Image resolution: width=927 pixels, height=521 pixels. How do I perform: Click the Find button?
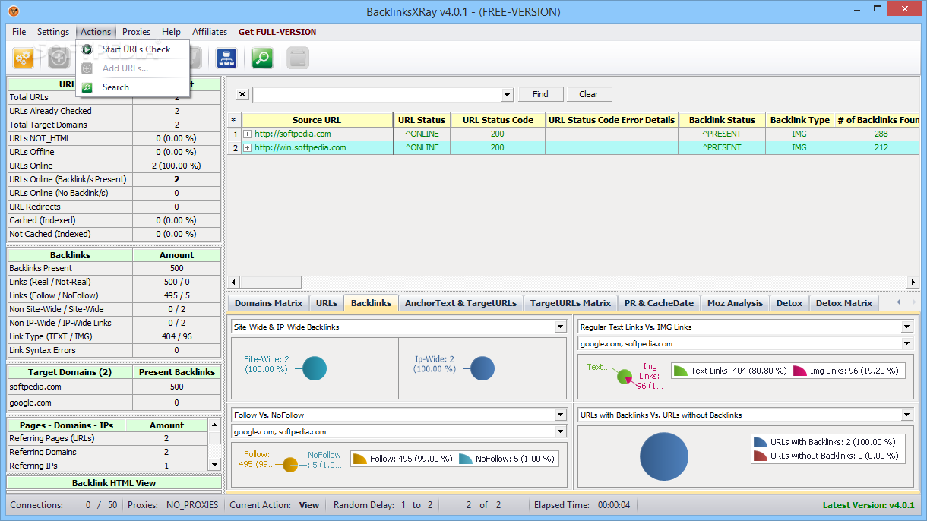click(x=540, y=94)
